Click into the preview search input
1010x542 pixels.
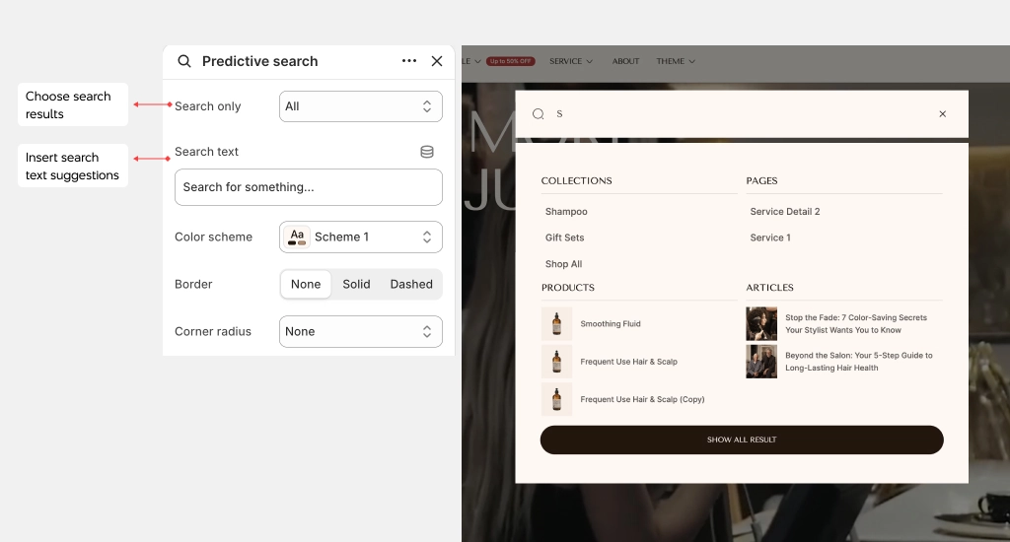741,114
